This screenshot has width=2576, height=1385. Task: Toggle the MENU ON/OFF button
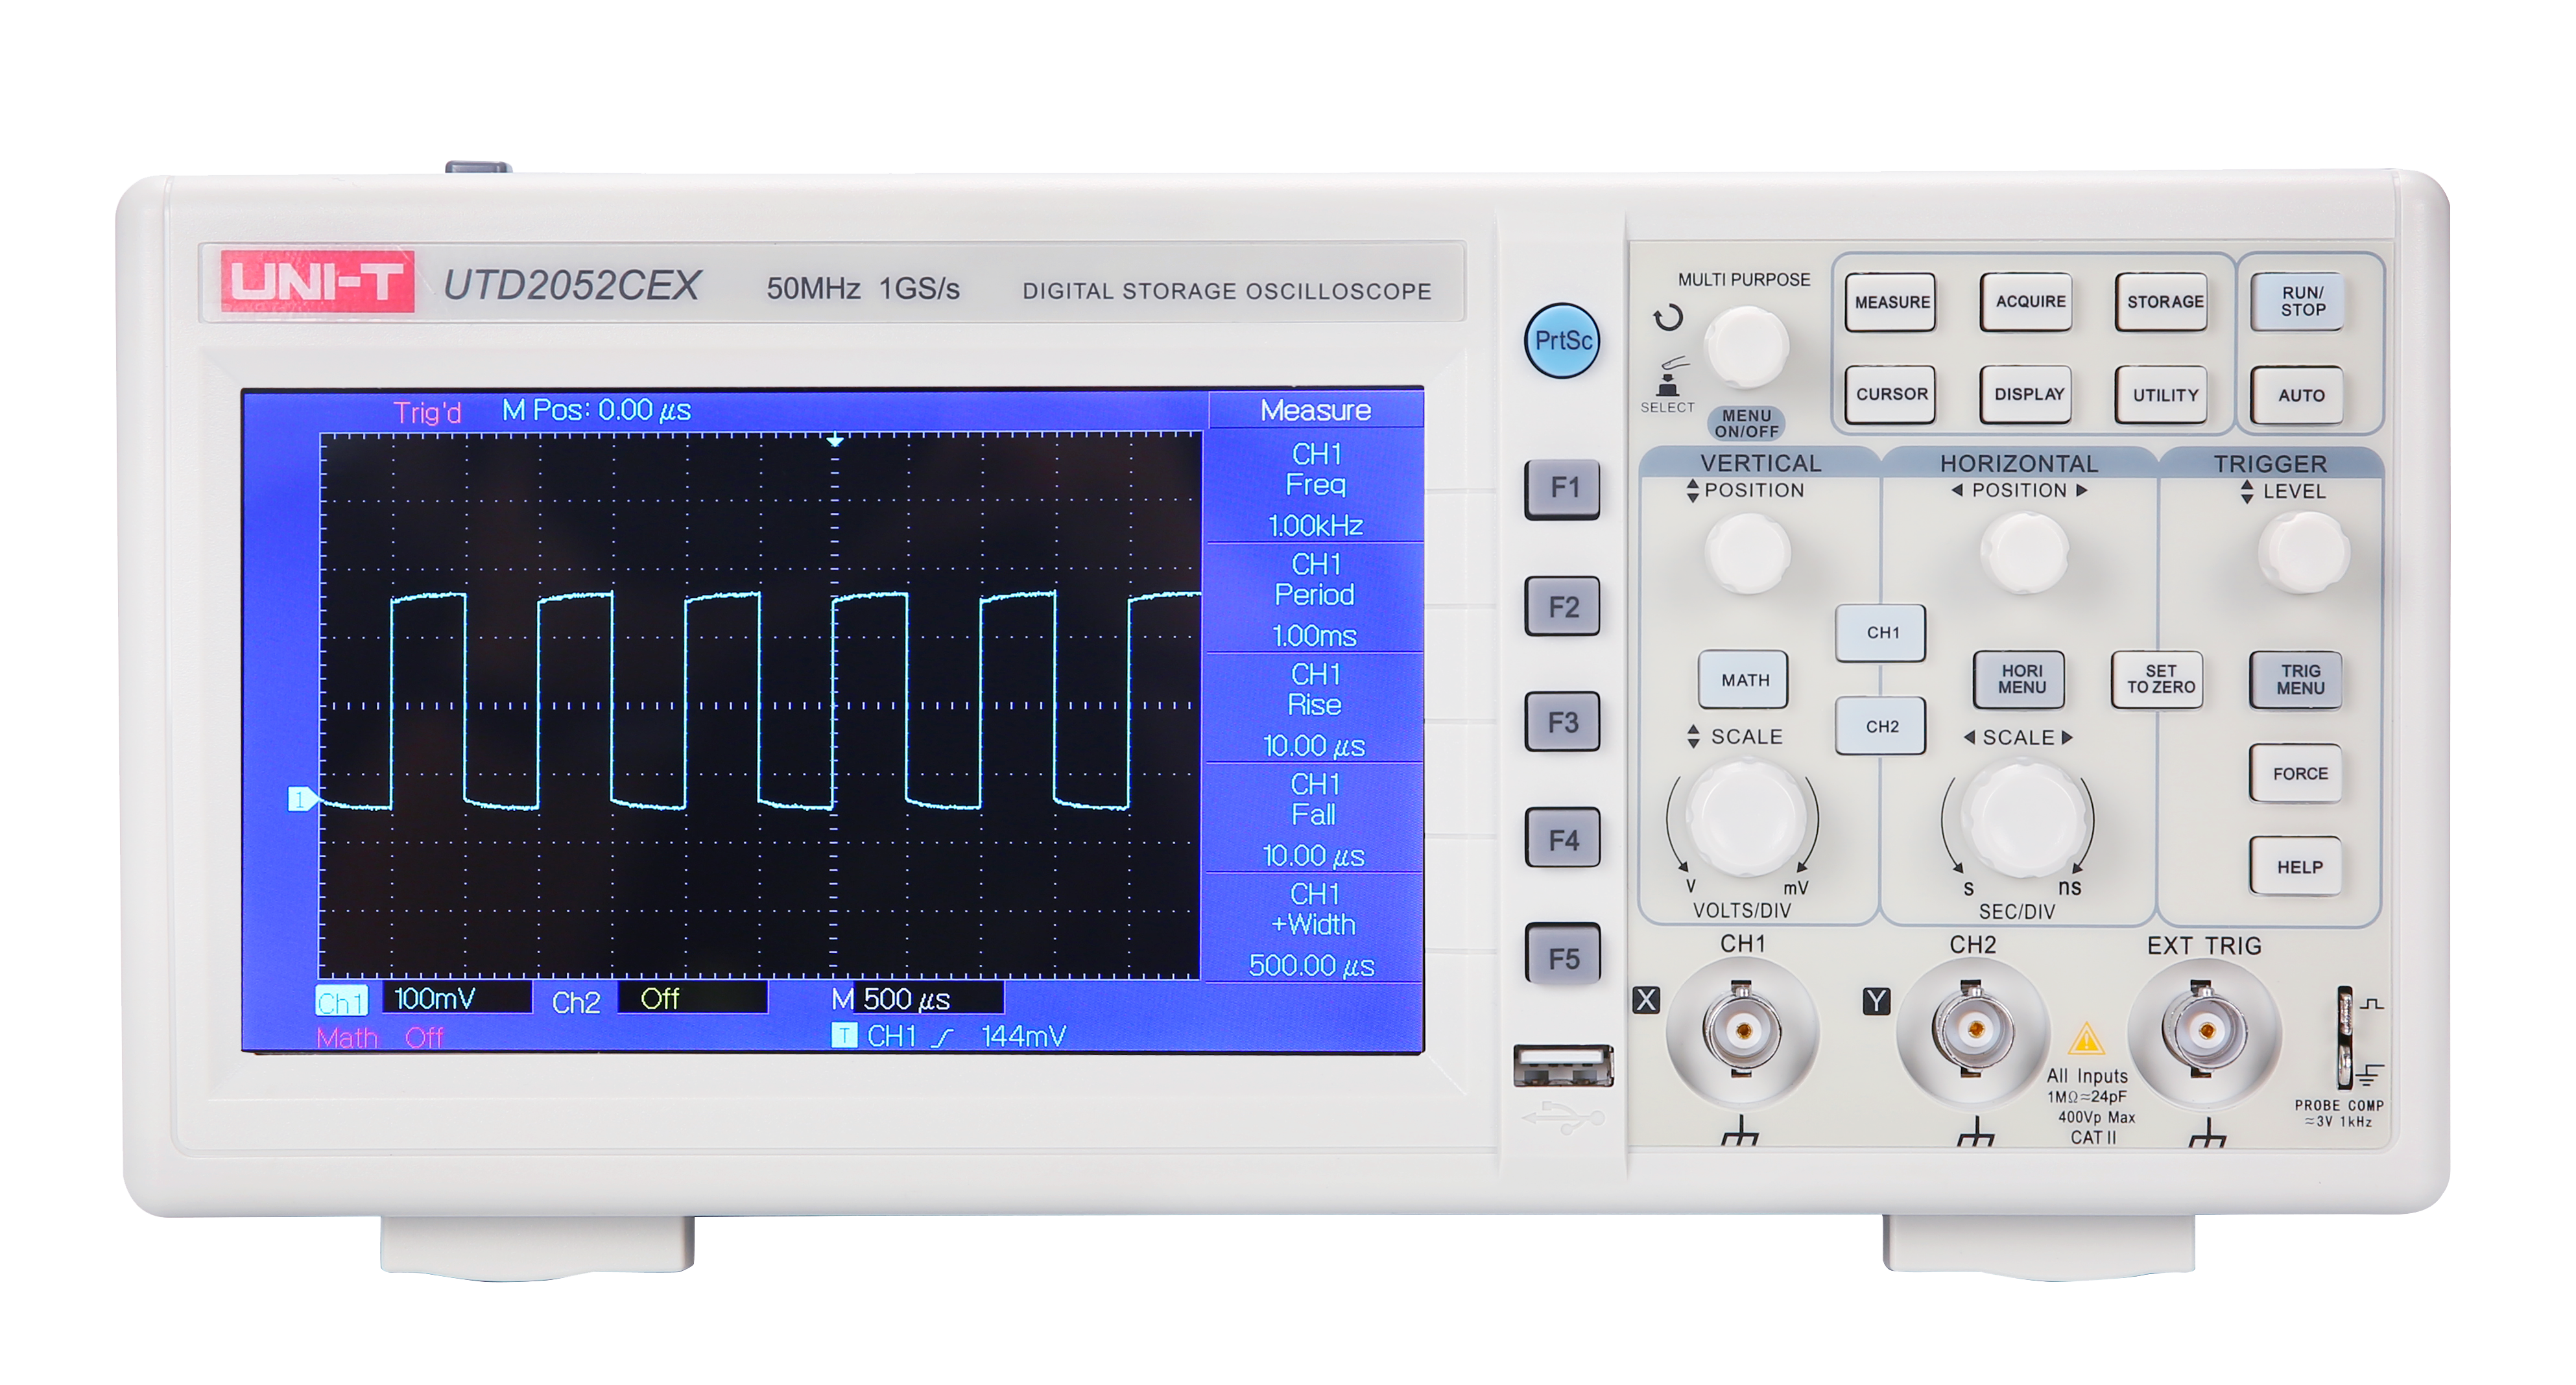(x=1746, y=423)
